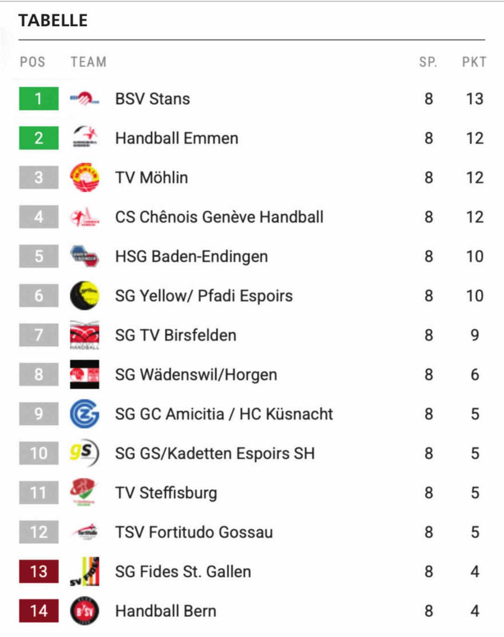
Task: Open the HSG Baden-Endingen logo
Action: [84, 256]
